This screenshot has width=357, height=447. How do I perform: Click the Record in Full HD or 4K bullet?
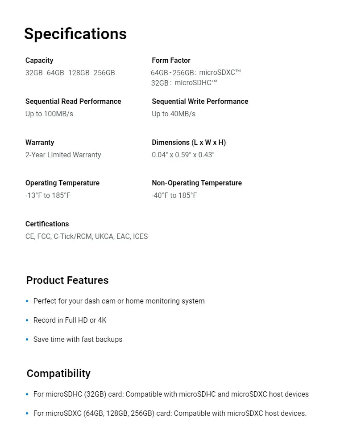tap(70, 320)
